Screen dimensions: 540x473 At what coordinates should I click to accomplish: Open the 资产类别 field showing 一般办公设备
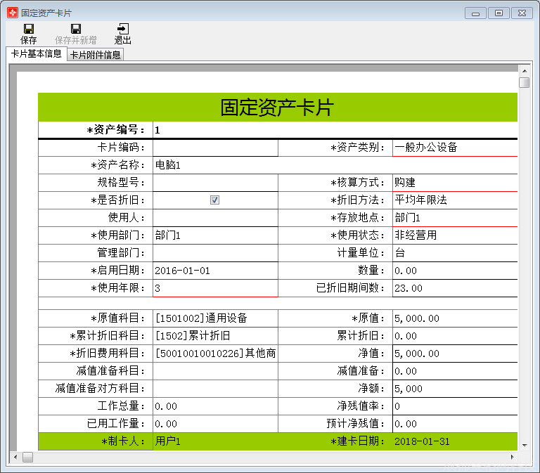[454, 148]
